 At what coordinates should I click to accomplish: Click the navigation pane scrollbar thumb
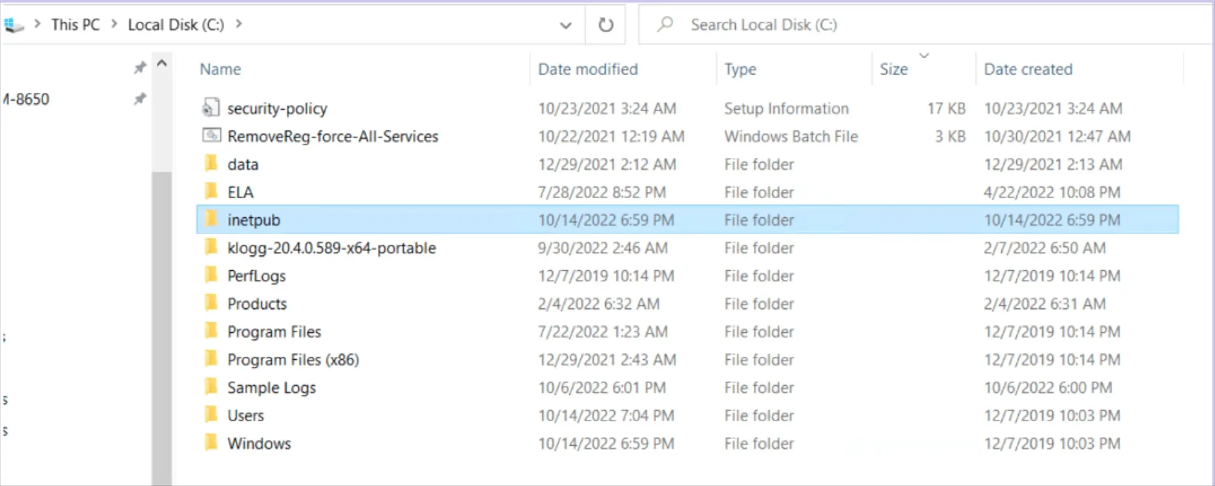162,328
